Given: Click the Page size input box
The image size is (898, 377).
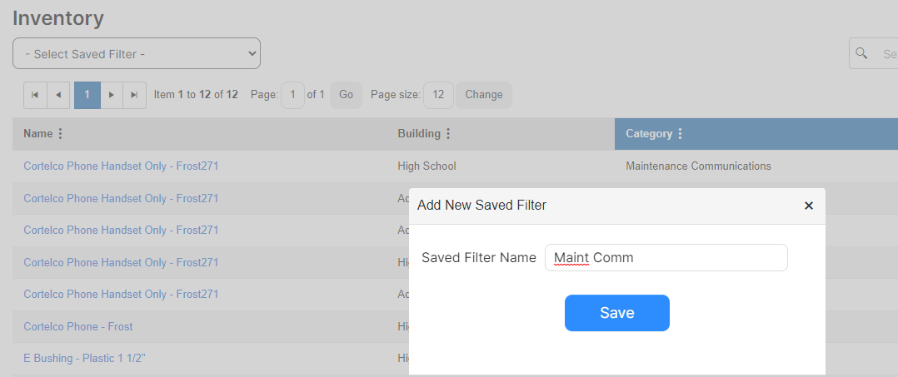Looking at the screenshot, I should [x=438, y=95].
